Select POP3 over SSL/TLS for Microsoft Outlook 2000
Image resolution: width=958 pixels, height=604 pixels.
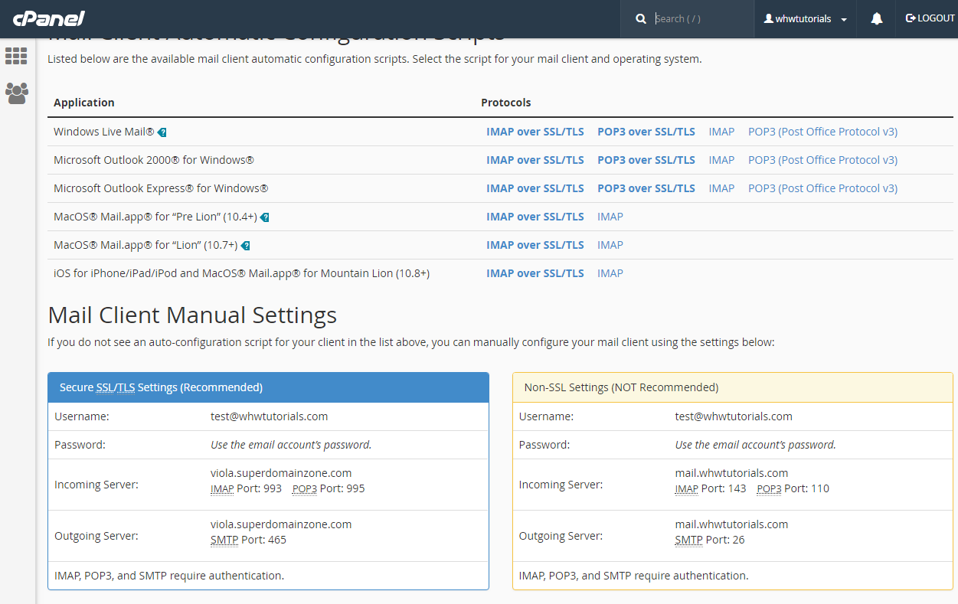[646, 160]
